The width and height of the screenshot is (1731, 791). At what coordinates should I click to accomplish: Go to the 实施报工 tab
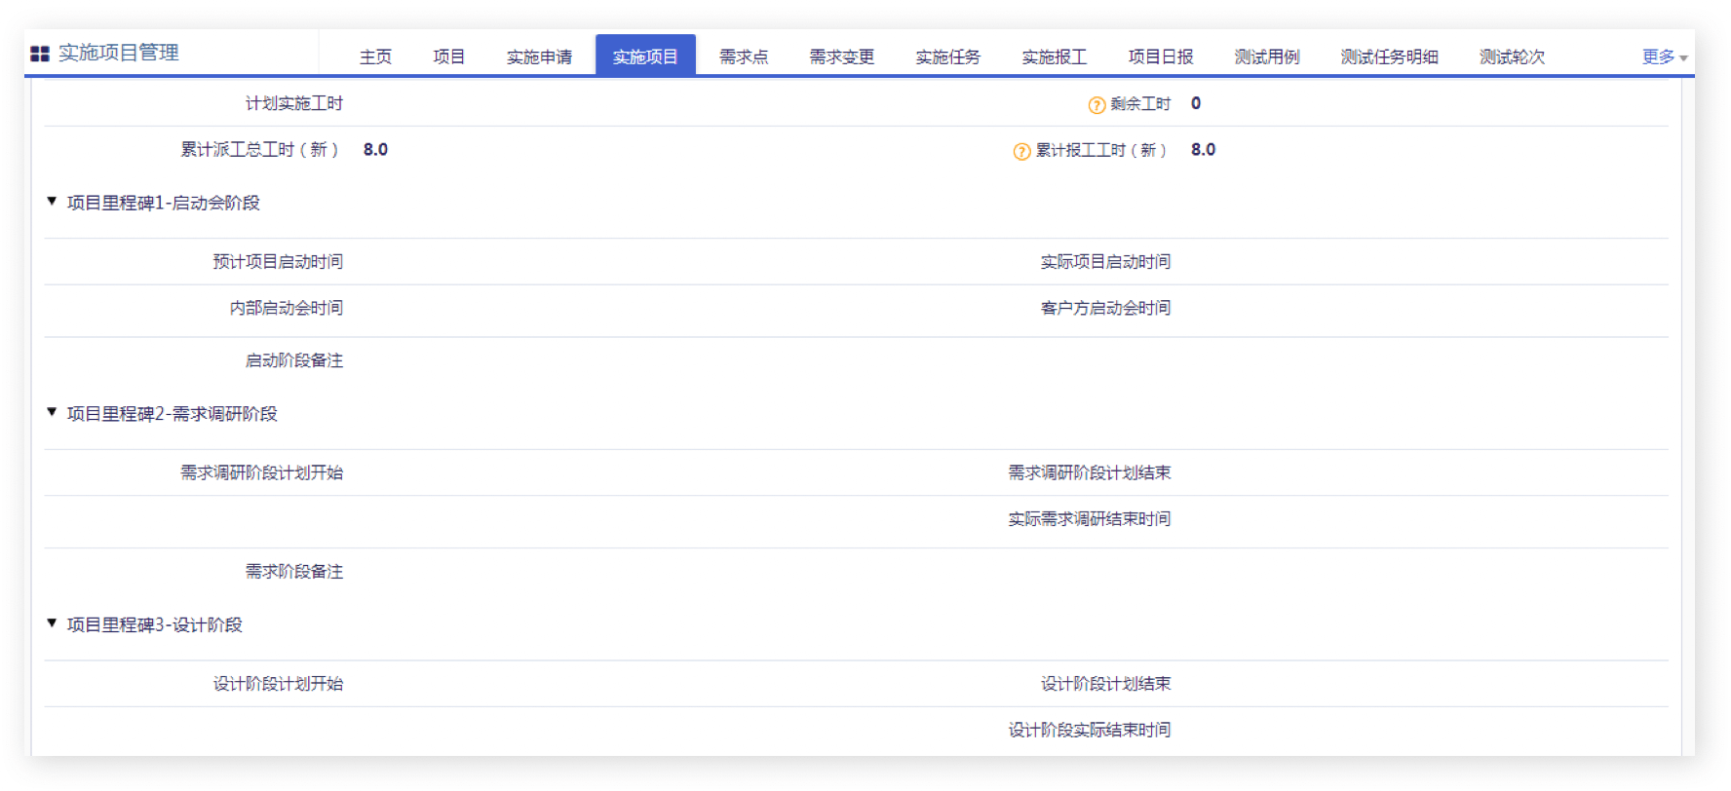click(x=1055, y=56)
